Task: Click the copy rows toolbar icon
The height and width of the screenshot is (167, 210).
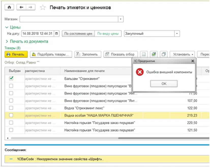Action: (164, 54)
